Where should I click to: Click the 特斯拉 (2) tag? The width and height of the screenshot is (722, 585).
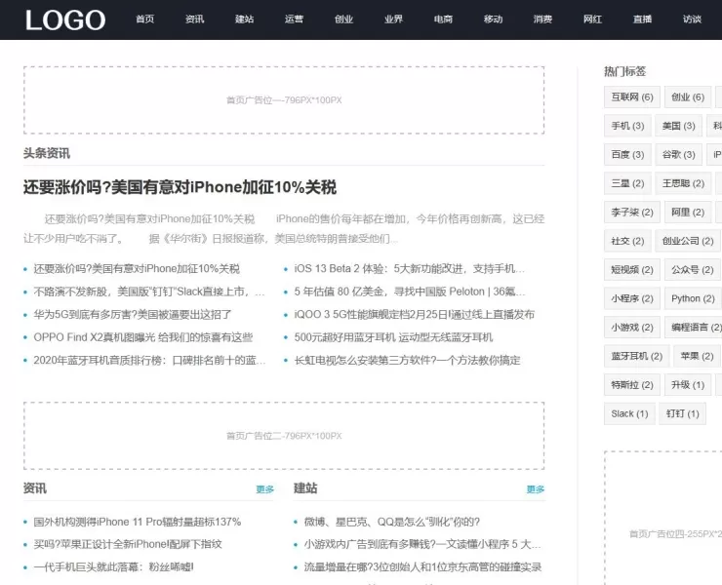(x=630, y=385)
